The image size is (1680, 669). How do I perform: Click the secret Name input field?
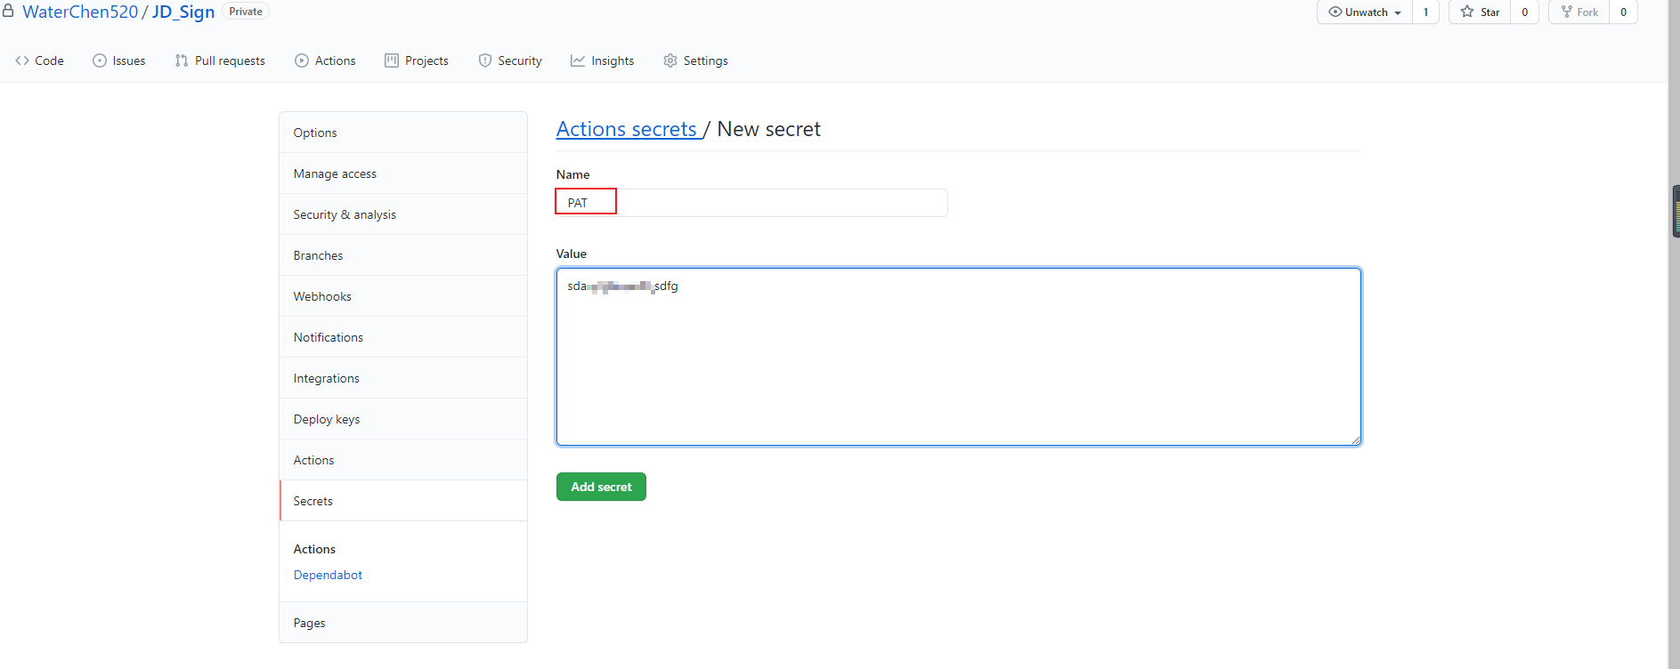point(751,203)
